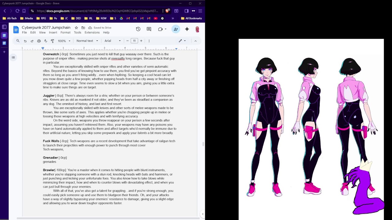Open the Format menu
The height and width of the screenshot is (220, 392).
[65, 32]
